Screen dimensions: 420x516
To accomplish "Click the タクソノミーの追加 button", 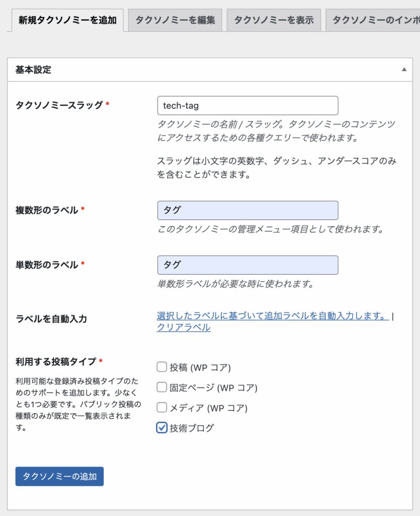I will pyautogui.click(x=59, y=476).
